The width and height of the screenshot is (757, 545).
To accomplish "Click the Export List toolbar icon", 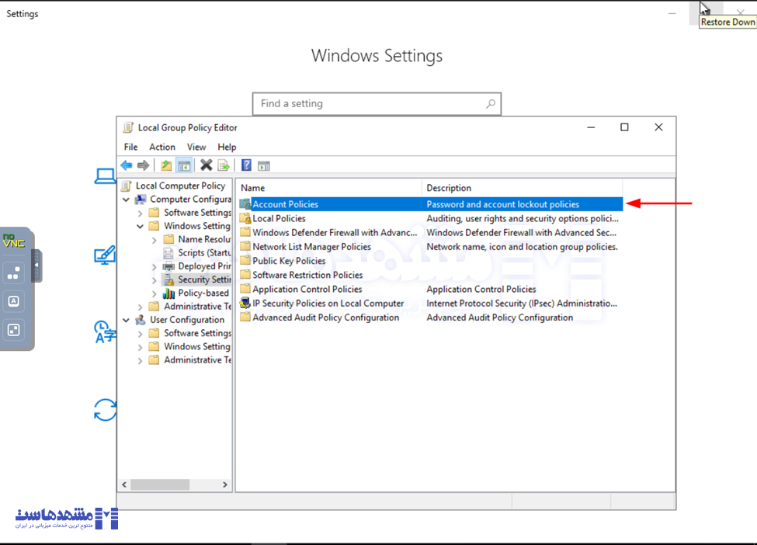I will click(224, 165).
